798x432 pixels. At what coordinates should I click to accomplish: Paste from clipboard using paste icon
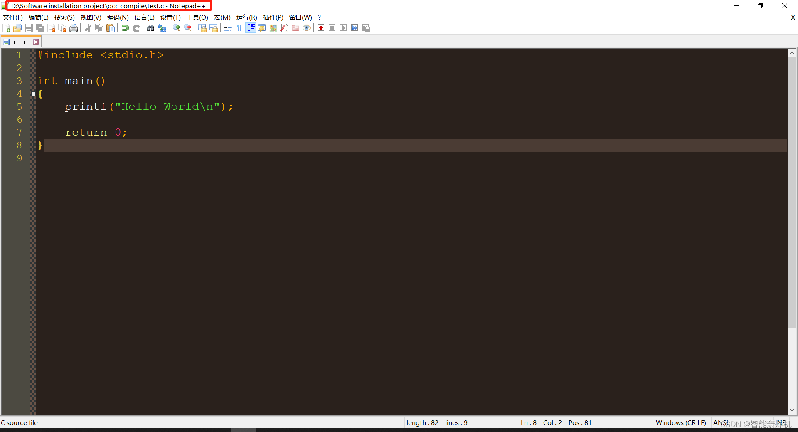tap(111, 28)
